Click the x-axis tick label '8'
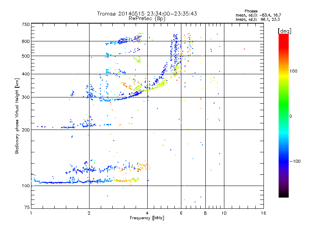The width and height of the screenshot is (310, 232). coord(205,213)
